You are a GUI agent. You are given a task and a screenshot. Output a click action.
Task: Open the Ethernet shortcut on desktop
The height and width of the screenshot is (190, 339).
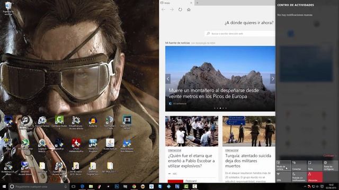click(x=25, y=168)
